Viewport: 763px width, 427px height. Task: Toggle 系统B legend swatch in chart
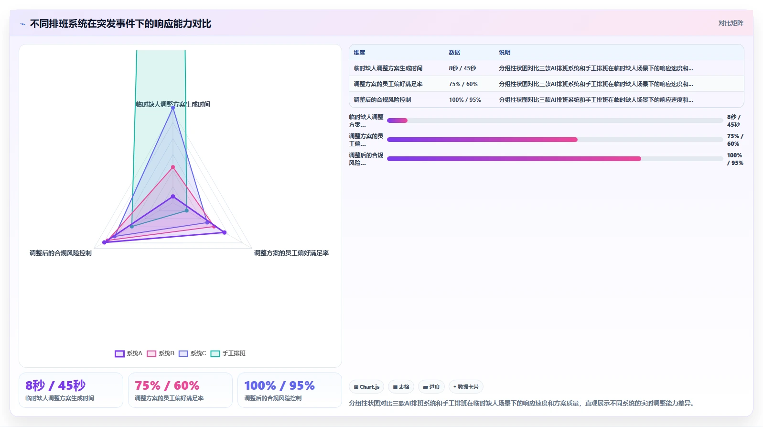click(151, 354)
